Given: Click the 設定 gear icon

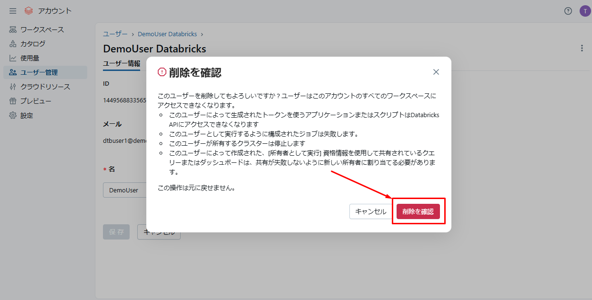Looking at the screenshot, I should pos(13,115).
